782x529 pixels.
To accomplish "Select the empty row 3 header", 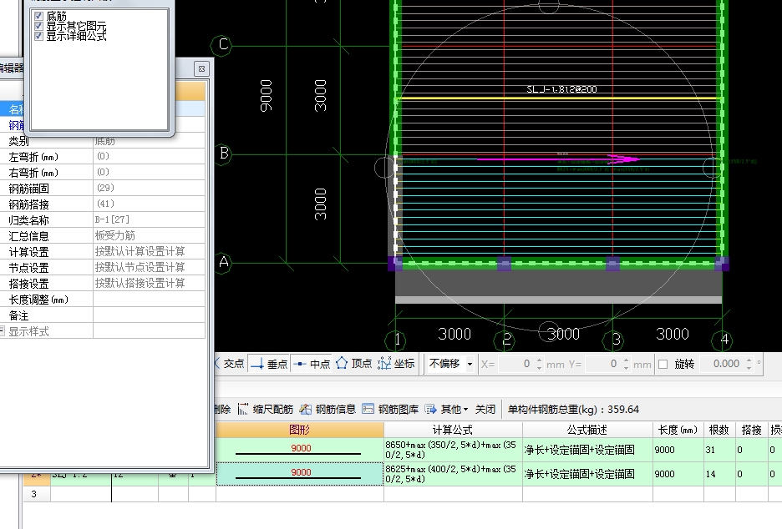I will [x=37, y=494].
